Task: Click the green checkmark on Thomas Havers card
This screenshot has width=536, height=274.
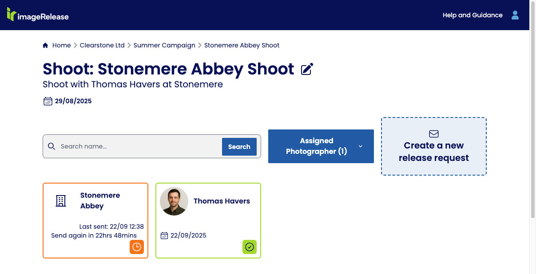Action: tap(250, 247)
